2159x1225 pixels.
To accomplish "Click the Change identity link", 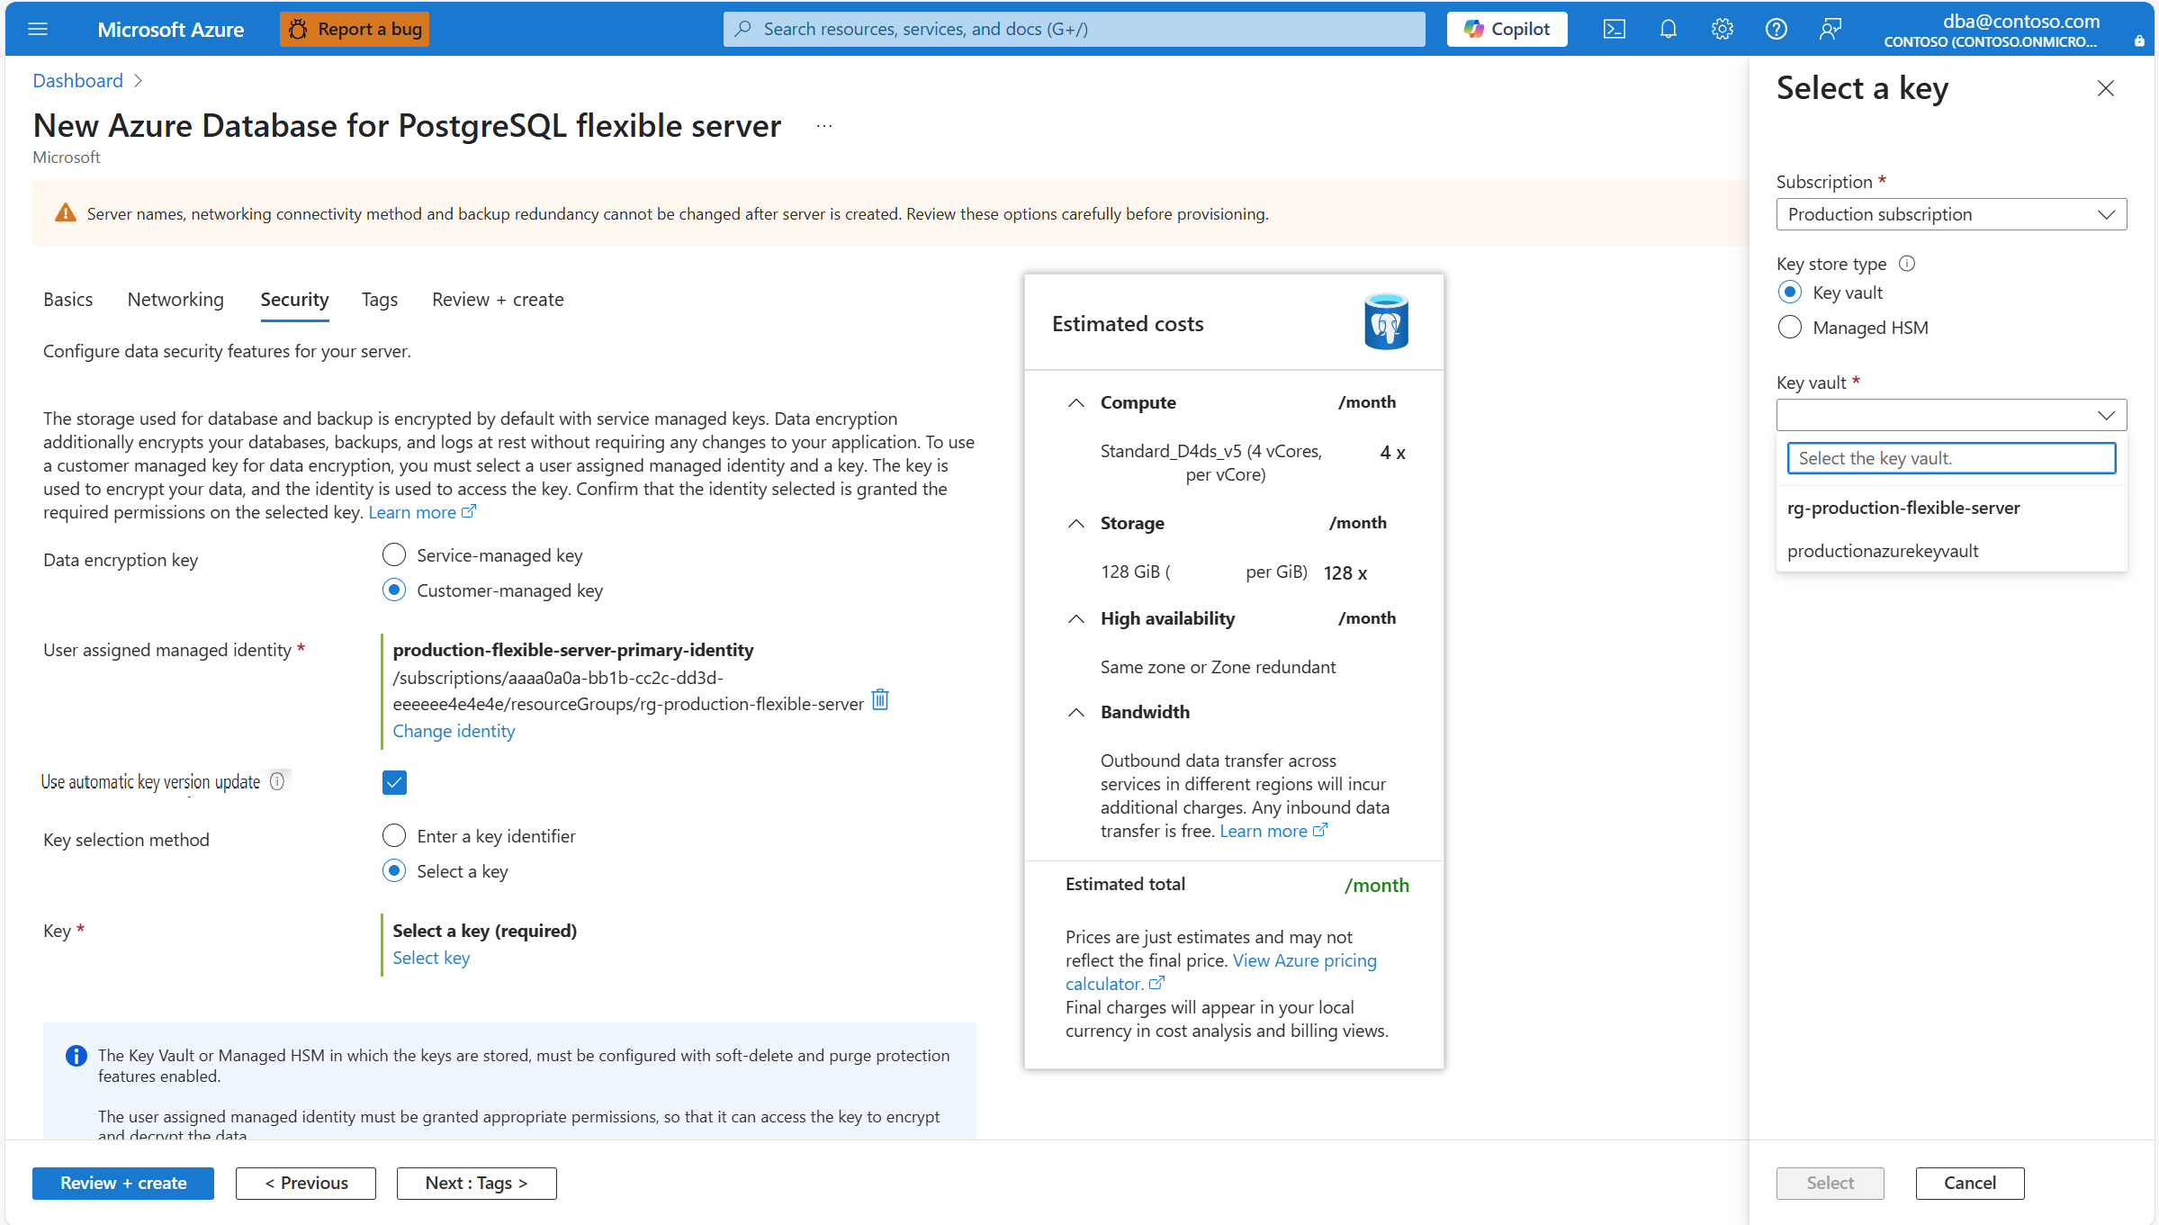I will click(x=454, y=730).
